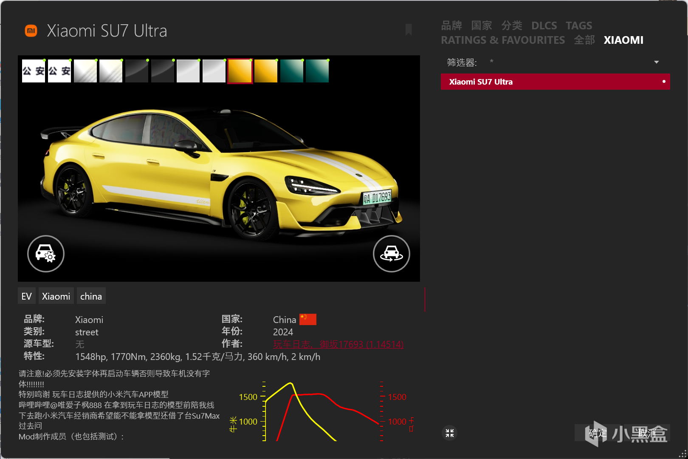Open the DLCS tab

tap(544, 25)
